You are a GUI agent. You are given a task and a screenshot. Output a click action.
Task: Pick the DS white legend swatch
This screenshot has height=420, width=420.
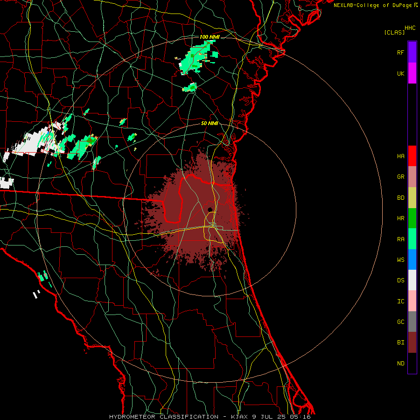(412, 280)
